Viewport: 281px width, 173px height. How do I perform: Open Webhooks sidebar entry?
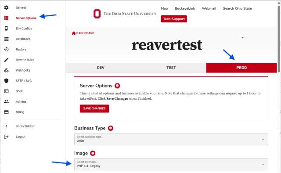23,70
